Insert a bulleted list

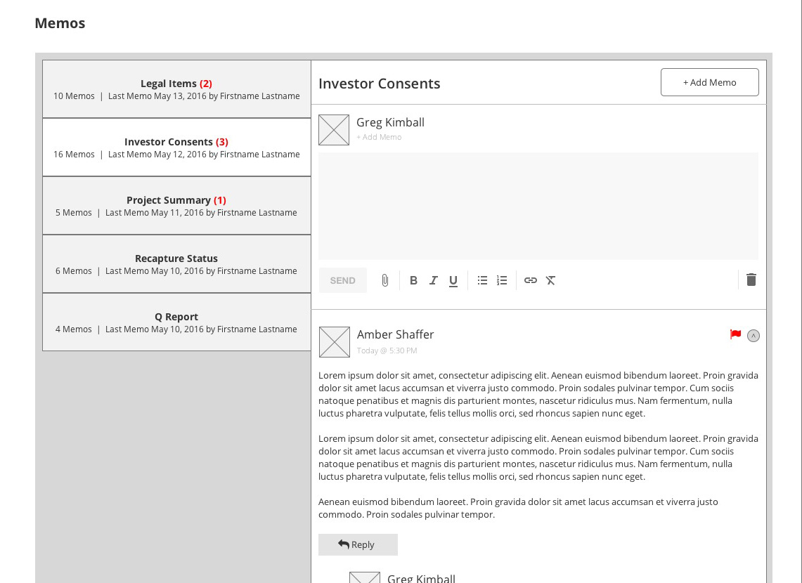pyautogui.click(x=482, y=280)
